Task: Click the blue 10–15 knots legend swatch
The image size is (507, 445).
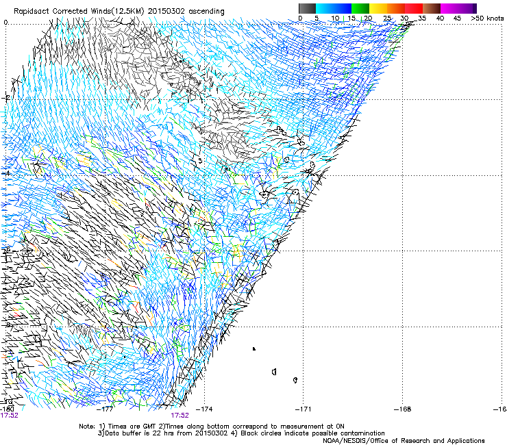Action: pyautogui.click(x=343, y=8)
